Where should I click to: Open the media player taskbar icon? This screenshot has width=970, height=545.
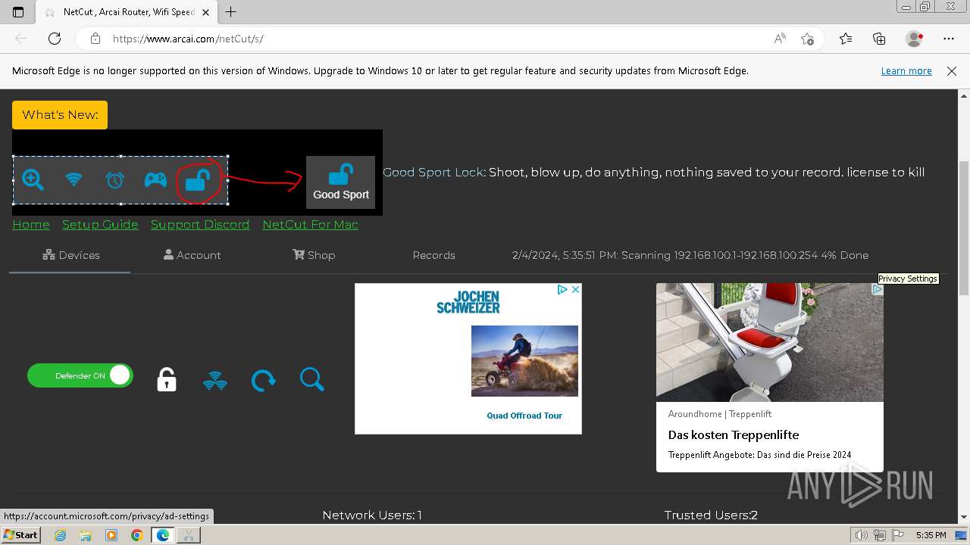111,535
